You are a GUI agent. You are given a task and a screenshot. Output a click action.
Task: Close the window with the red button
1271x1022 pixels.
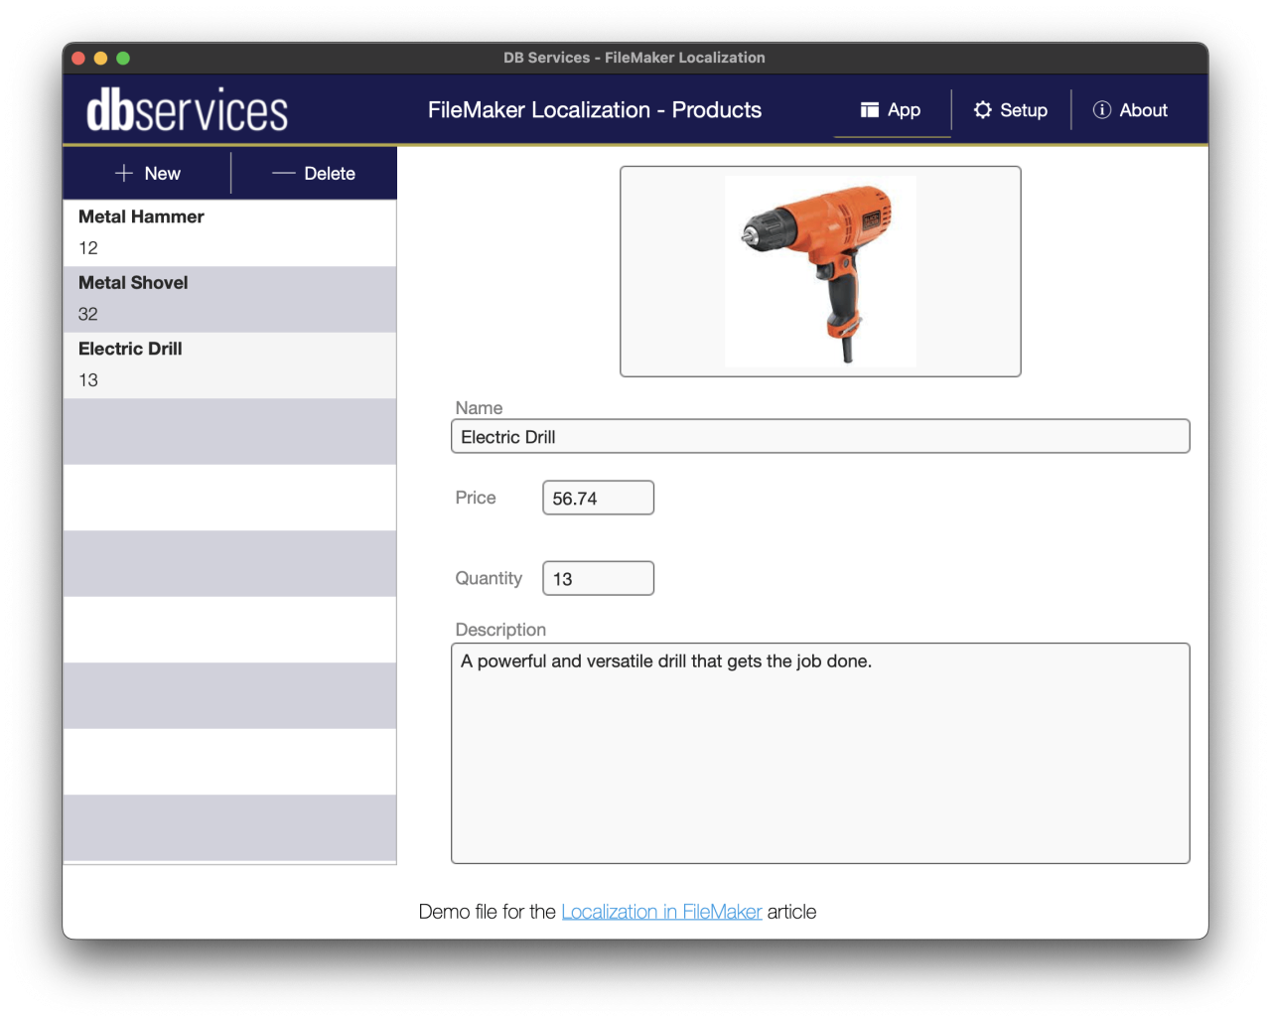78,59
